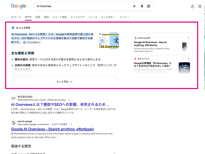
Task: Open Google AI Overviews - Search anything result
Action: point(52,129)
